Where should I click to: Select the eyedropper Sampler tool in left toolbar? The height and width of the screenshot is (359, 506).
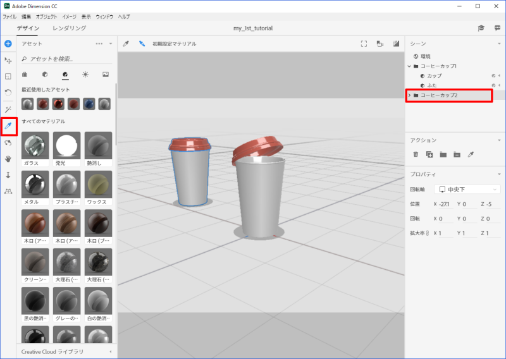(x=8, y=126)
